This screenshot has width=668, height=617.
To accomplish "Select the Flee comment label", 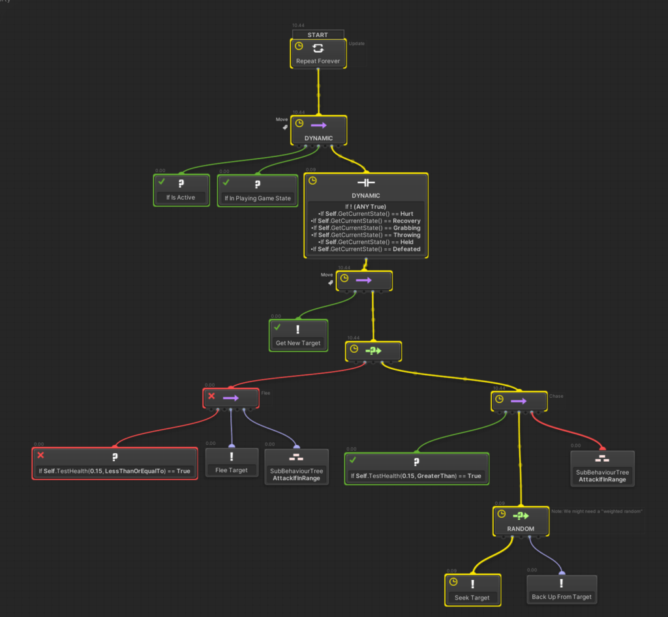I will coord(266,393).
